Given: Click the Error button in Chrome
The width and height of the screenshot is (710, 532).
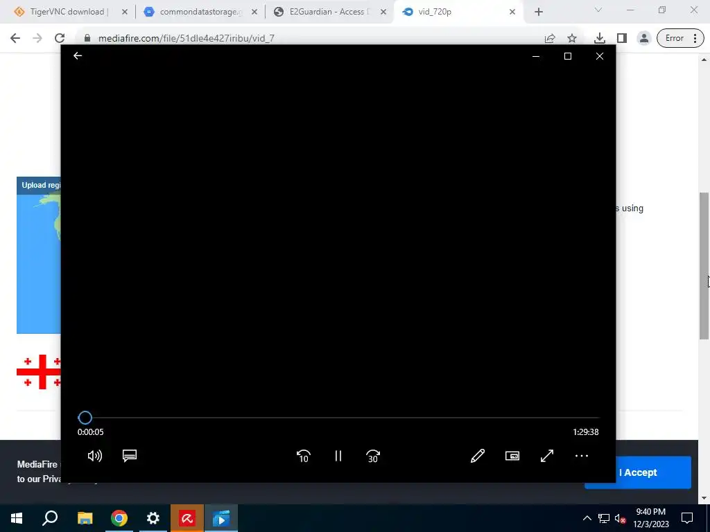Looking at the screenshot, I should tap(674, 38).
